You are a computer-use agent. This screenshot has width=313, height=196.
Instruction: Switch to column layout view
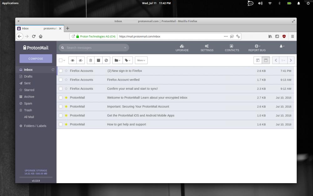pos(258,60)
